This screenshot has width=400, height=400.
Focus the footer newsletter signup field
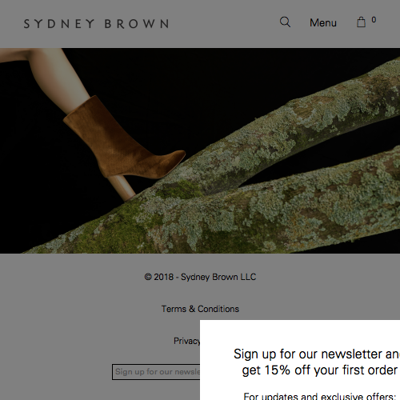(x=156, y=372)
